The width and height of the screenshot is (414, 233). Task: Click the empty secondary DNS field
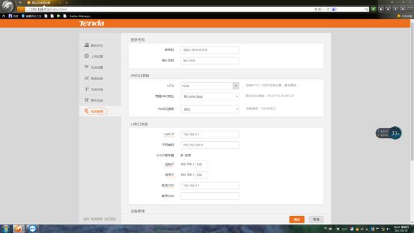coord(210,196)
